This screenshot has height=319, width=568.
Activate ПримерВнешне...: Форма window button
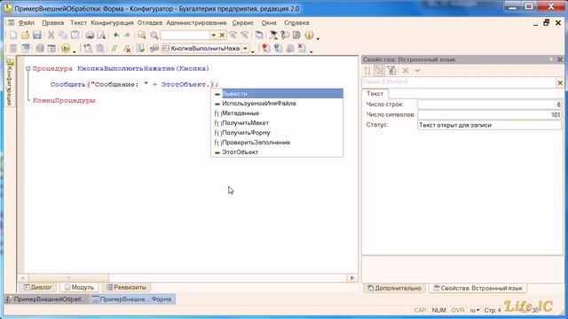[x=132, y=300]
